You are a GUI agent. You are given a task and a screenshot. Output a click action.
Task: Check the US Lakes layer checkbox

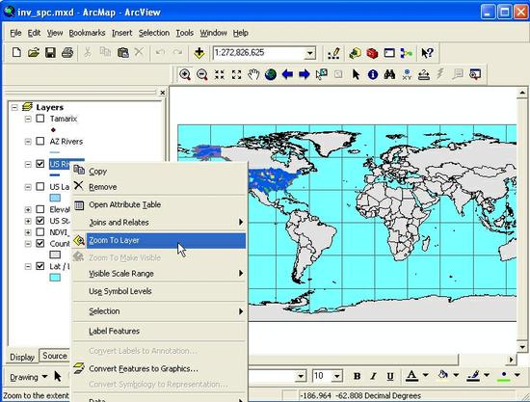(40, 187)
